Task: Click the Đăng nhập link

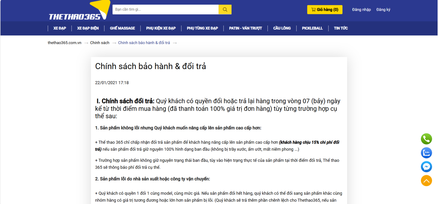Action: (361, 10)
